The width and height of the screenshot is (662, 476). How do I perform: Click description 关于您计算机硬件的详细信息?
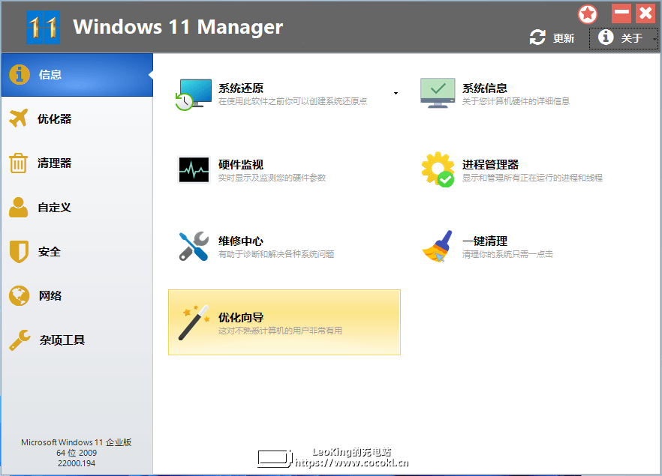(516, 101)
